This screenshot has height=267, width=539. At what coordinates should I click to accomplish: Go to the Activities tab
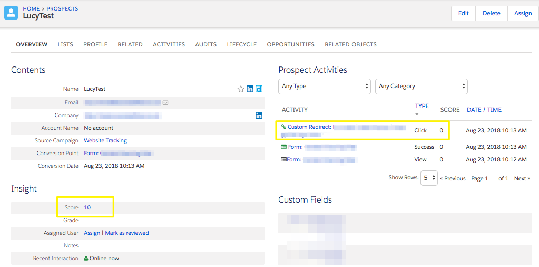coord(169,44)
